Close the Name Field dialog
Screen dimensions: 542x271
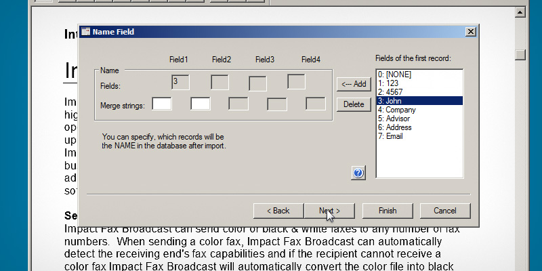tap(471, 32)
